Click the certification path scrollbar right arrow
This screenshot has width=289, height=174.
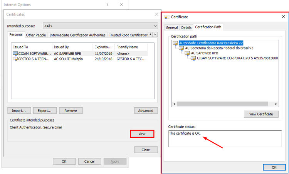[x=276, y=104]
